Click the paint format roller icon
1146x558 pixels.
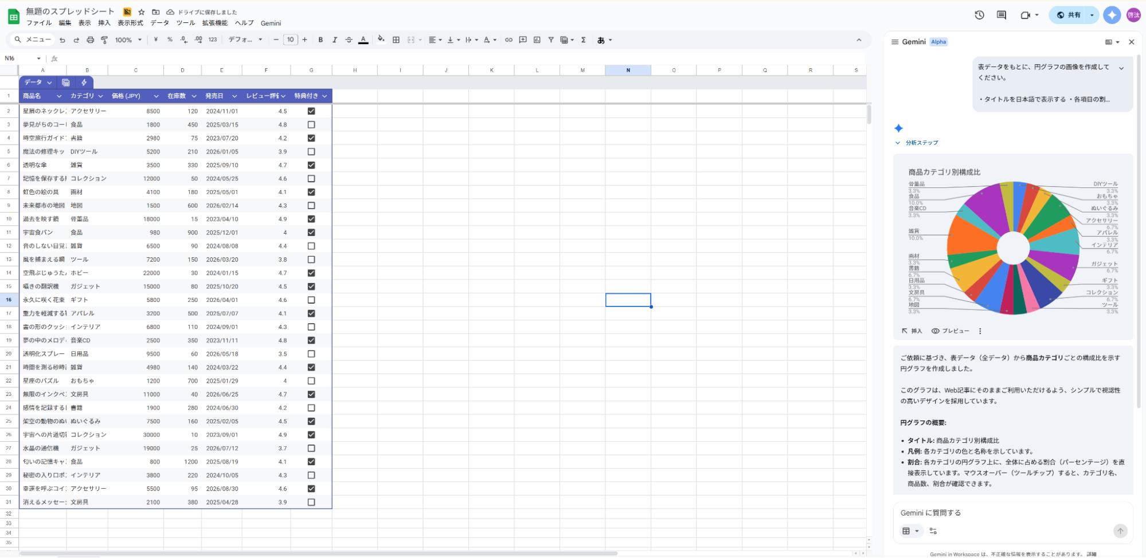104,40
